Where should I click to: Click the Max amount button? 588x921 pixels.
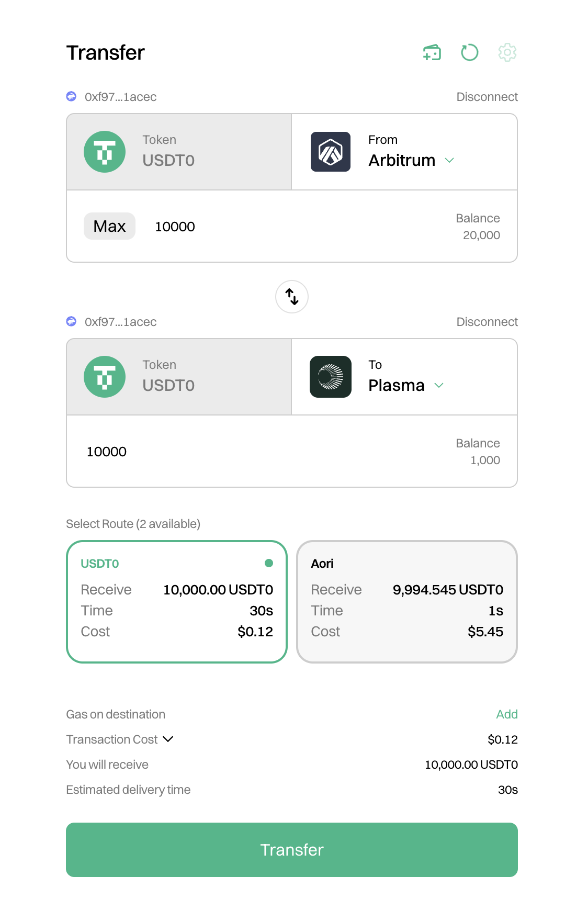[109, 226]
